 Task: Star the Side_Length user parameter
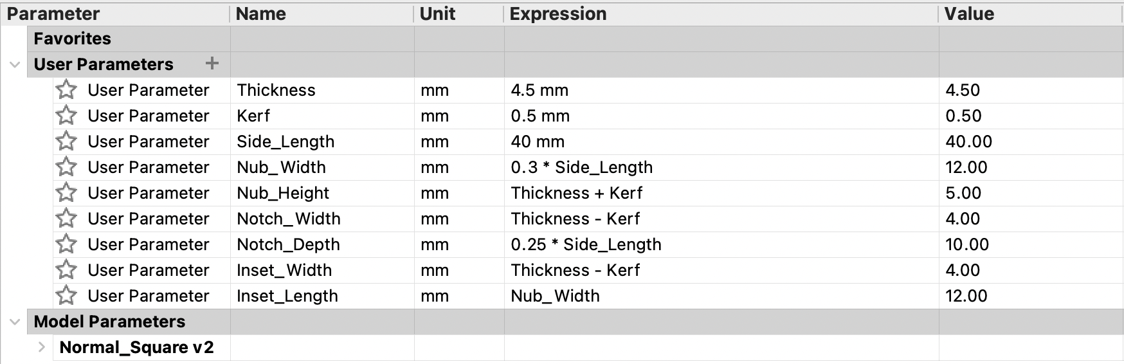[x=66, y=141]
